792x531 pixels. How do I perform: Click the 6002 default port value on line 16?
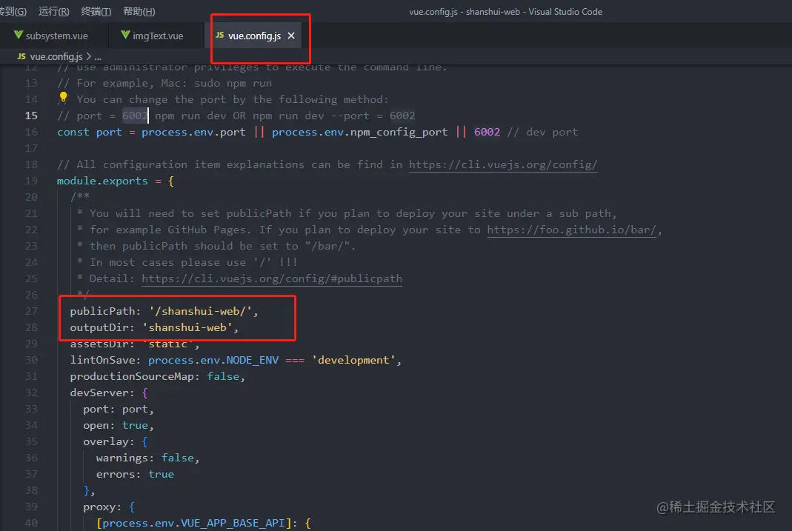[x=487, y=133]
